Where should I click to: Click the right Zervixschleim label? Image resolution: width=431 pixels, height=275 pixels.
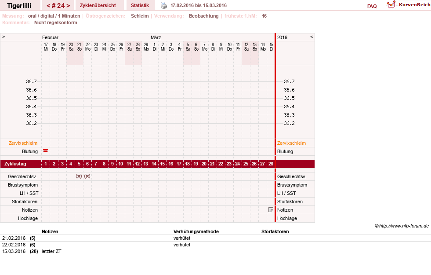(291, 143)
